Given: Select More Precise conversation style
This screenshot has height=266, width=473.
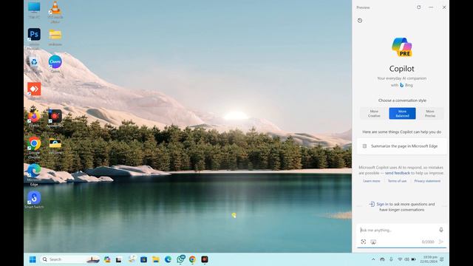Looking at the screenshot, I should point(430,113).
